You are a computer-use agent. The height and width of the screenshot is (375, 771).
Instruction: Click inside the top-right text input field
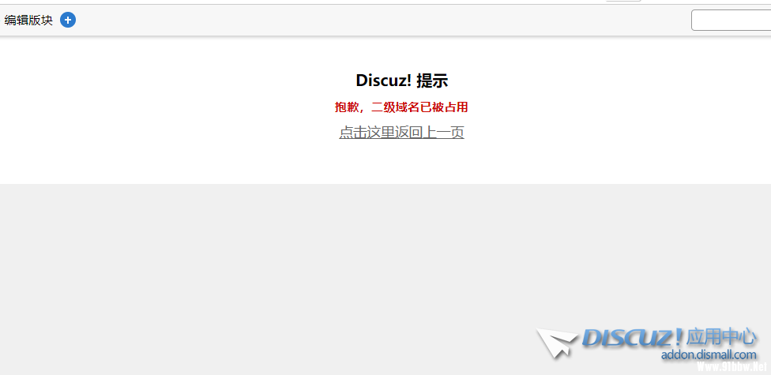click(732, 21)
